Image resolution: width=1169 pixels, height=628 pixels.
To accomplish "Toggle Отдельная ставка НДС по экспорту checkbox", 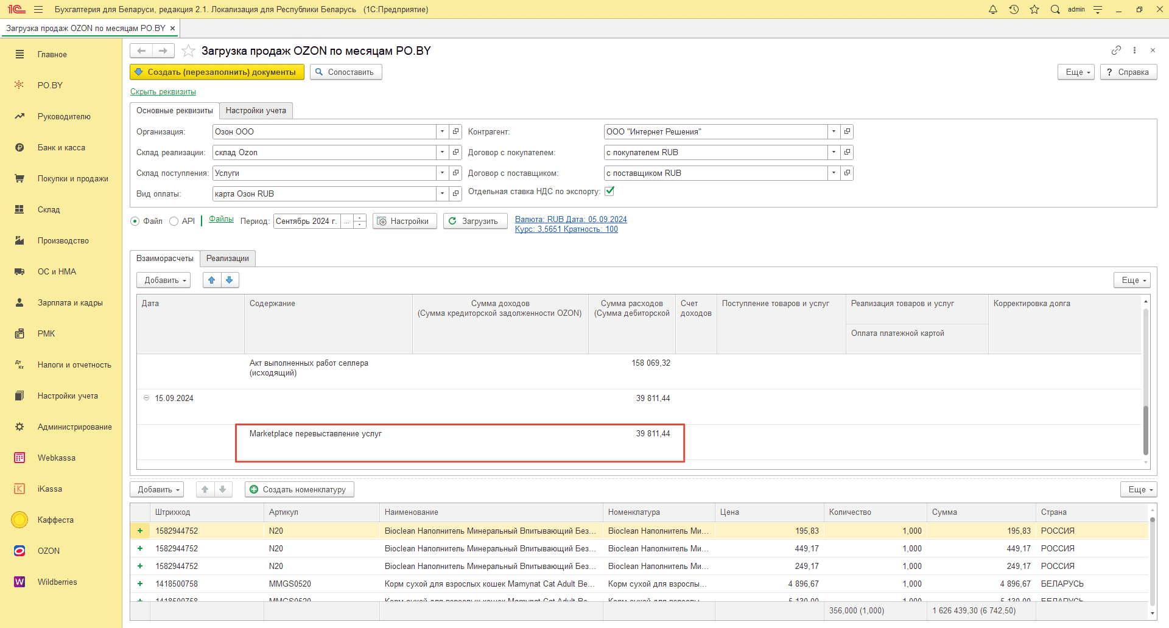I will (x=609, y=191).
